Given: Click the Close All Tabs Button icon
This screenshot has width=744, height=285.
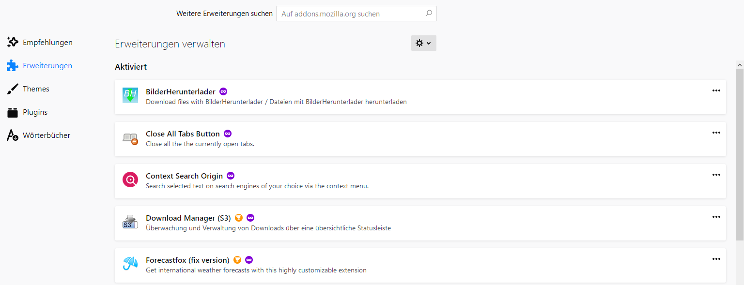Looking at the screenshot, I should pos(130,138).
